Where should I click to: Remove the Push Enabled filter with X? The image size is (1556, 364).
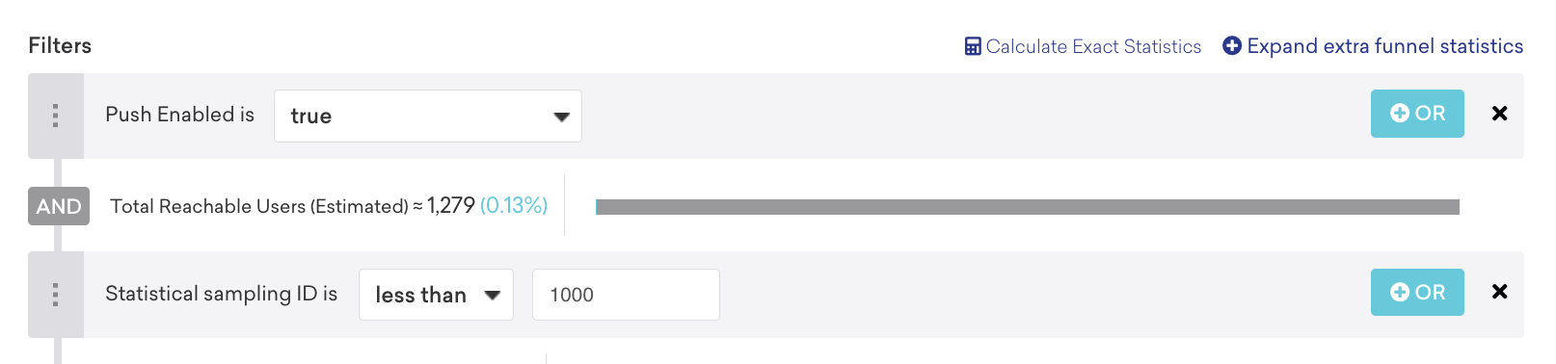point(1499,114)
